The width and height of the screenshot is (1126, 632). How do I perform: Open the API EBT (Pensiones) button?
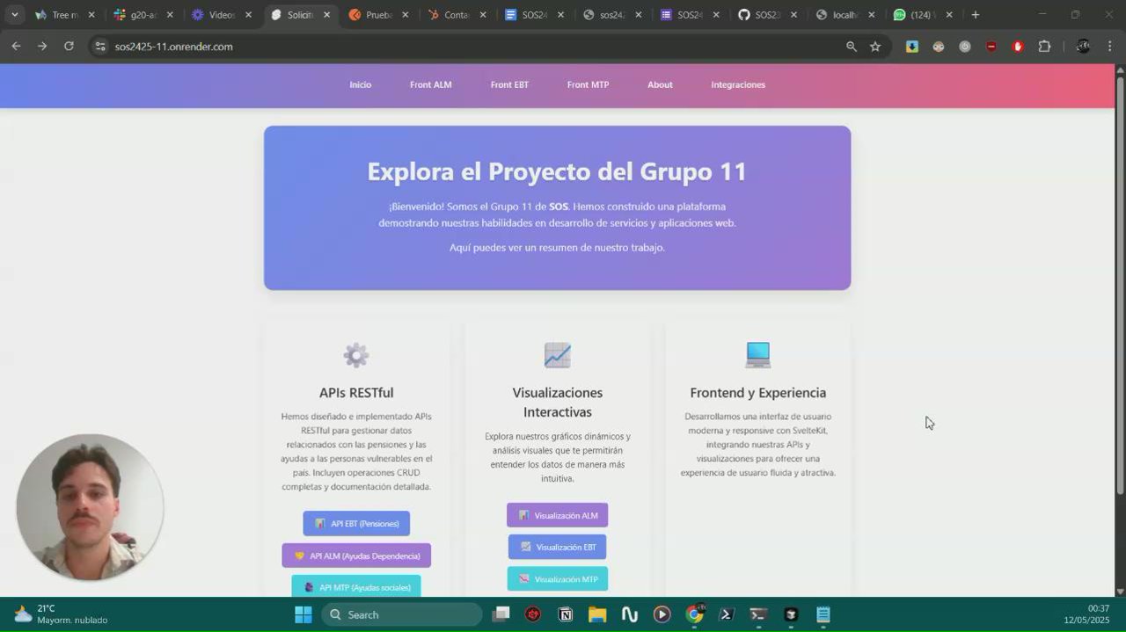(x=356, y=523)
